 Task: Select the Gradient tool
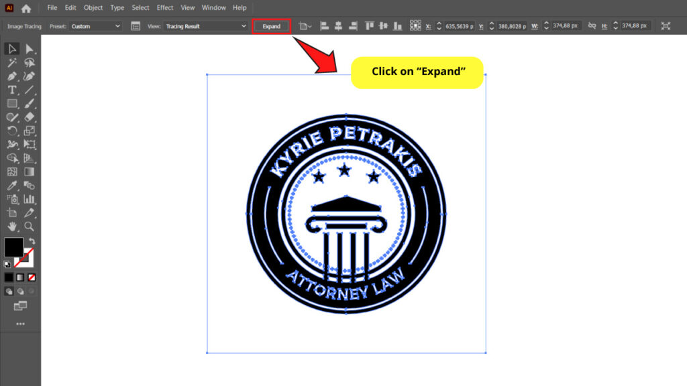pos(29,172)
